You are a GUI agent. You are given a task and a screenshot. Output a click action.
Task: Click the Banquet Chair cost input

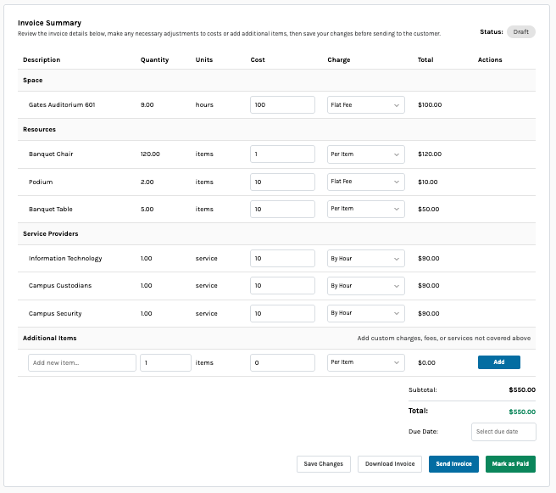282,154
